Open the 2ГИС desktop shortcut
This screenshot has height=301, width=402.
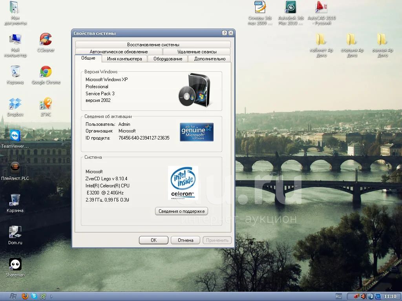click(x=46, y=107)
